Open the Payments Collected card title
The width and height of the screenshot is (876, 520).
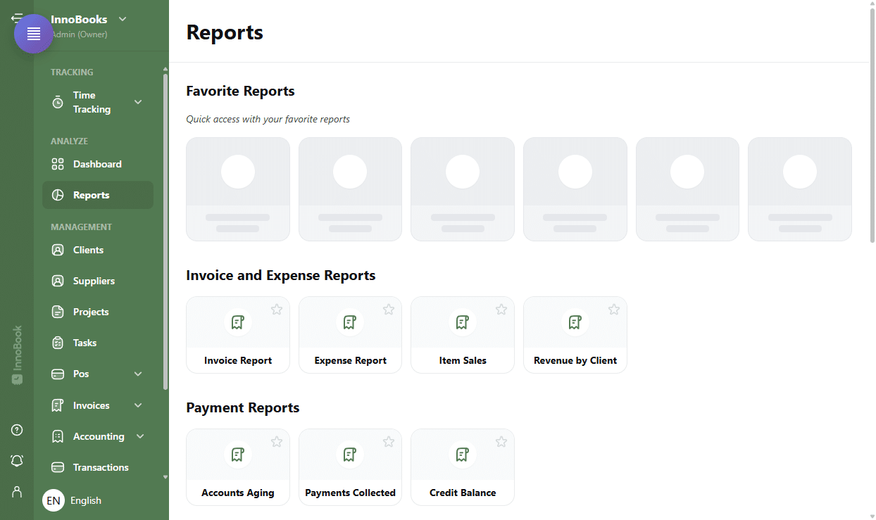(x=350, y=493)
